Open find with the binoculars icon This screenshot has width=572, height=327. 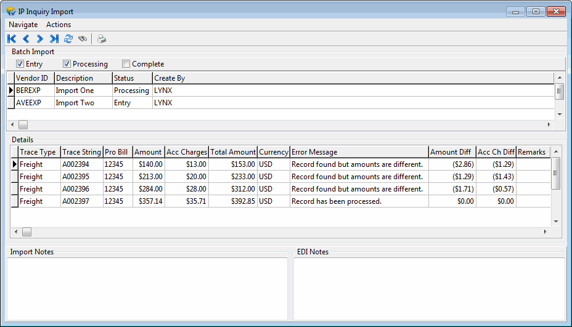83,39
